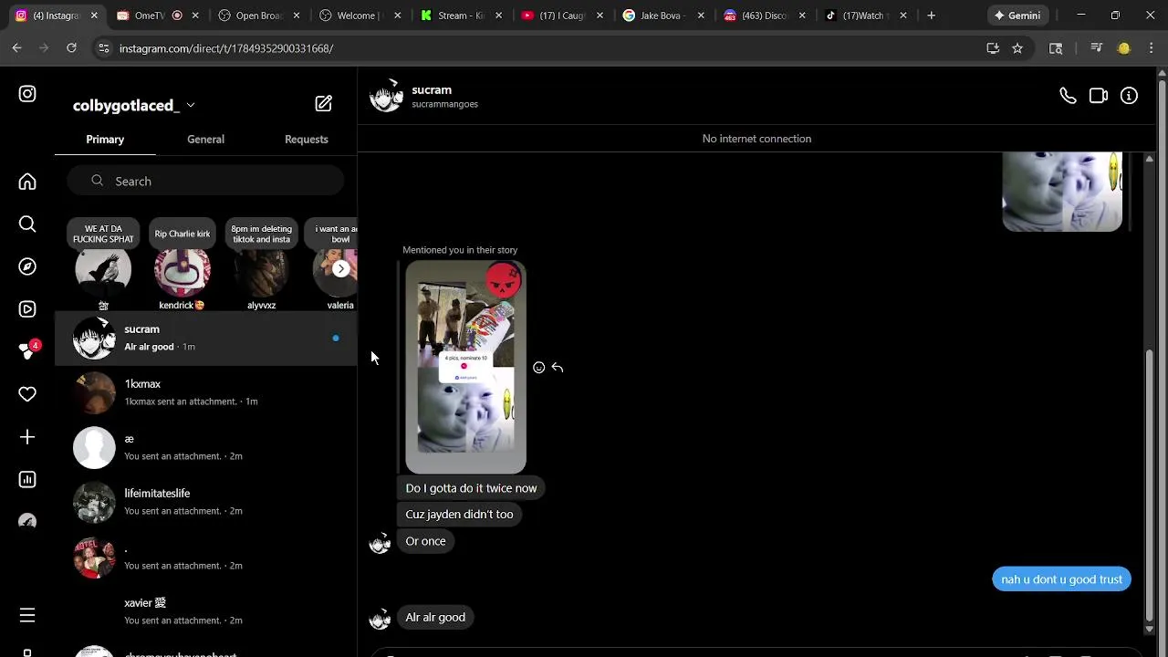
Task: Open the sucram conversation
Action: 205,338
